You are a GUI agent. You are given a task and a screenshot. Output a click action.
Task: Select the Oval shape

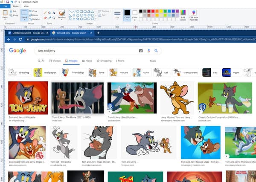(x=78, y=12)
